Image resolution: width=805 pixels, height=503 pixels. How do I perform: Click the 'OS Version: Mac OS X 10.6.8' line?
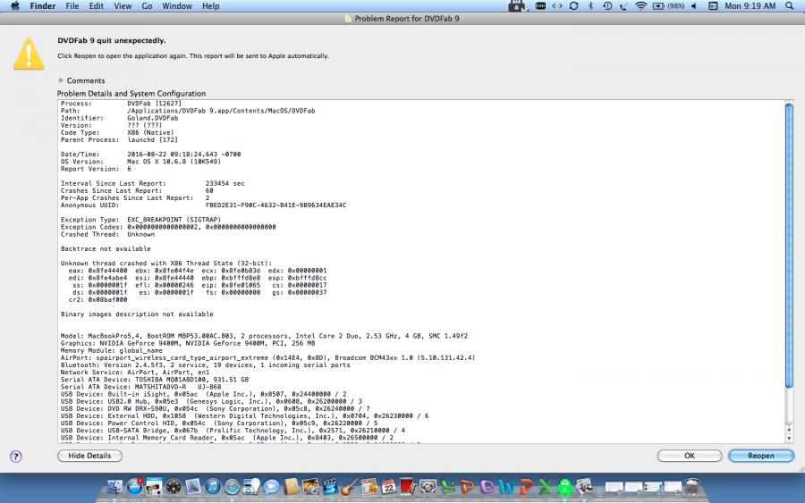140,162
